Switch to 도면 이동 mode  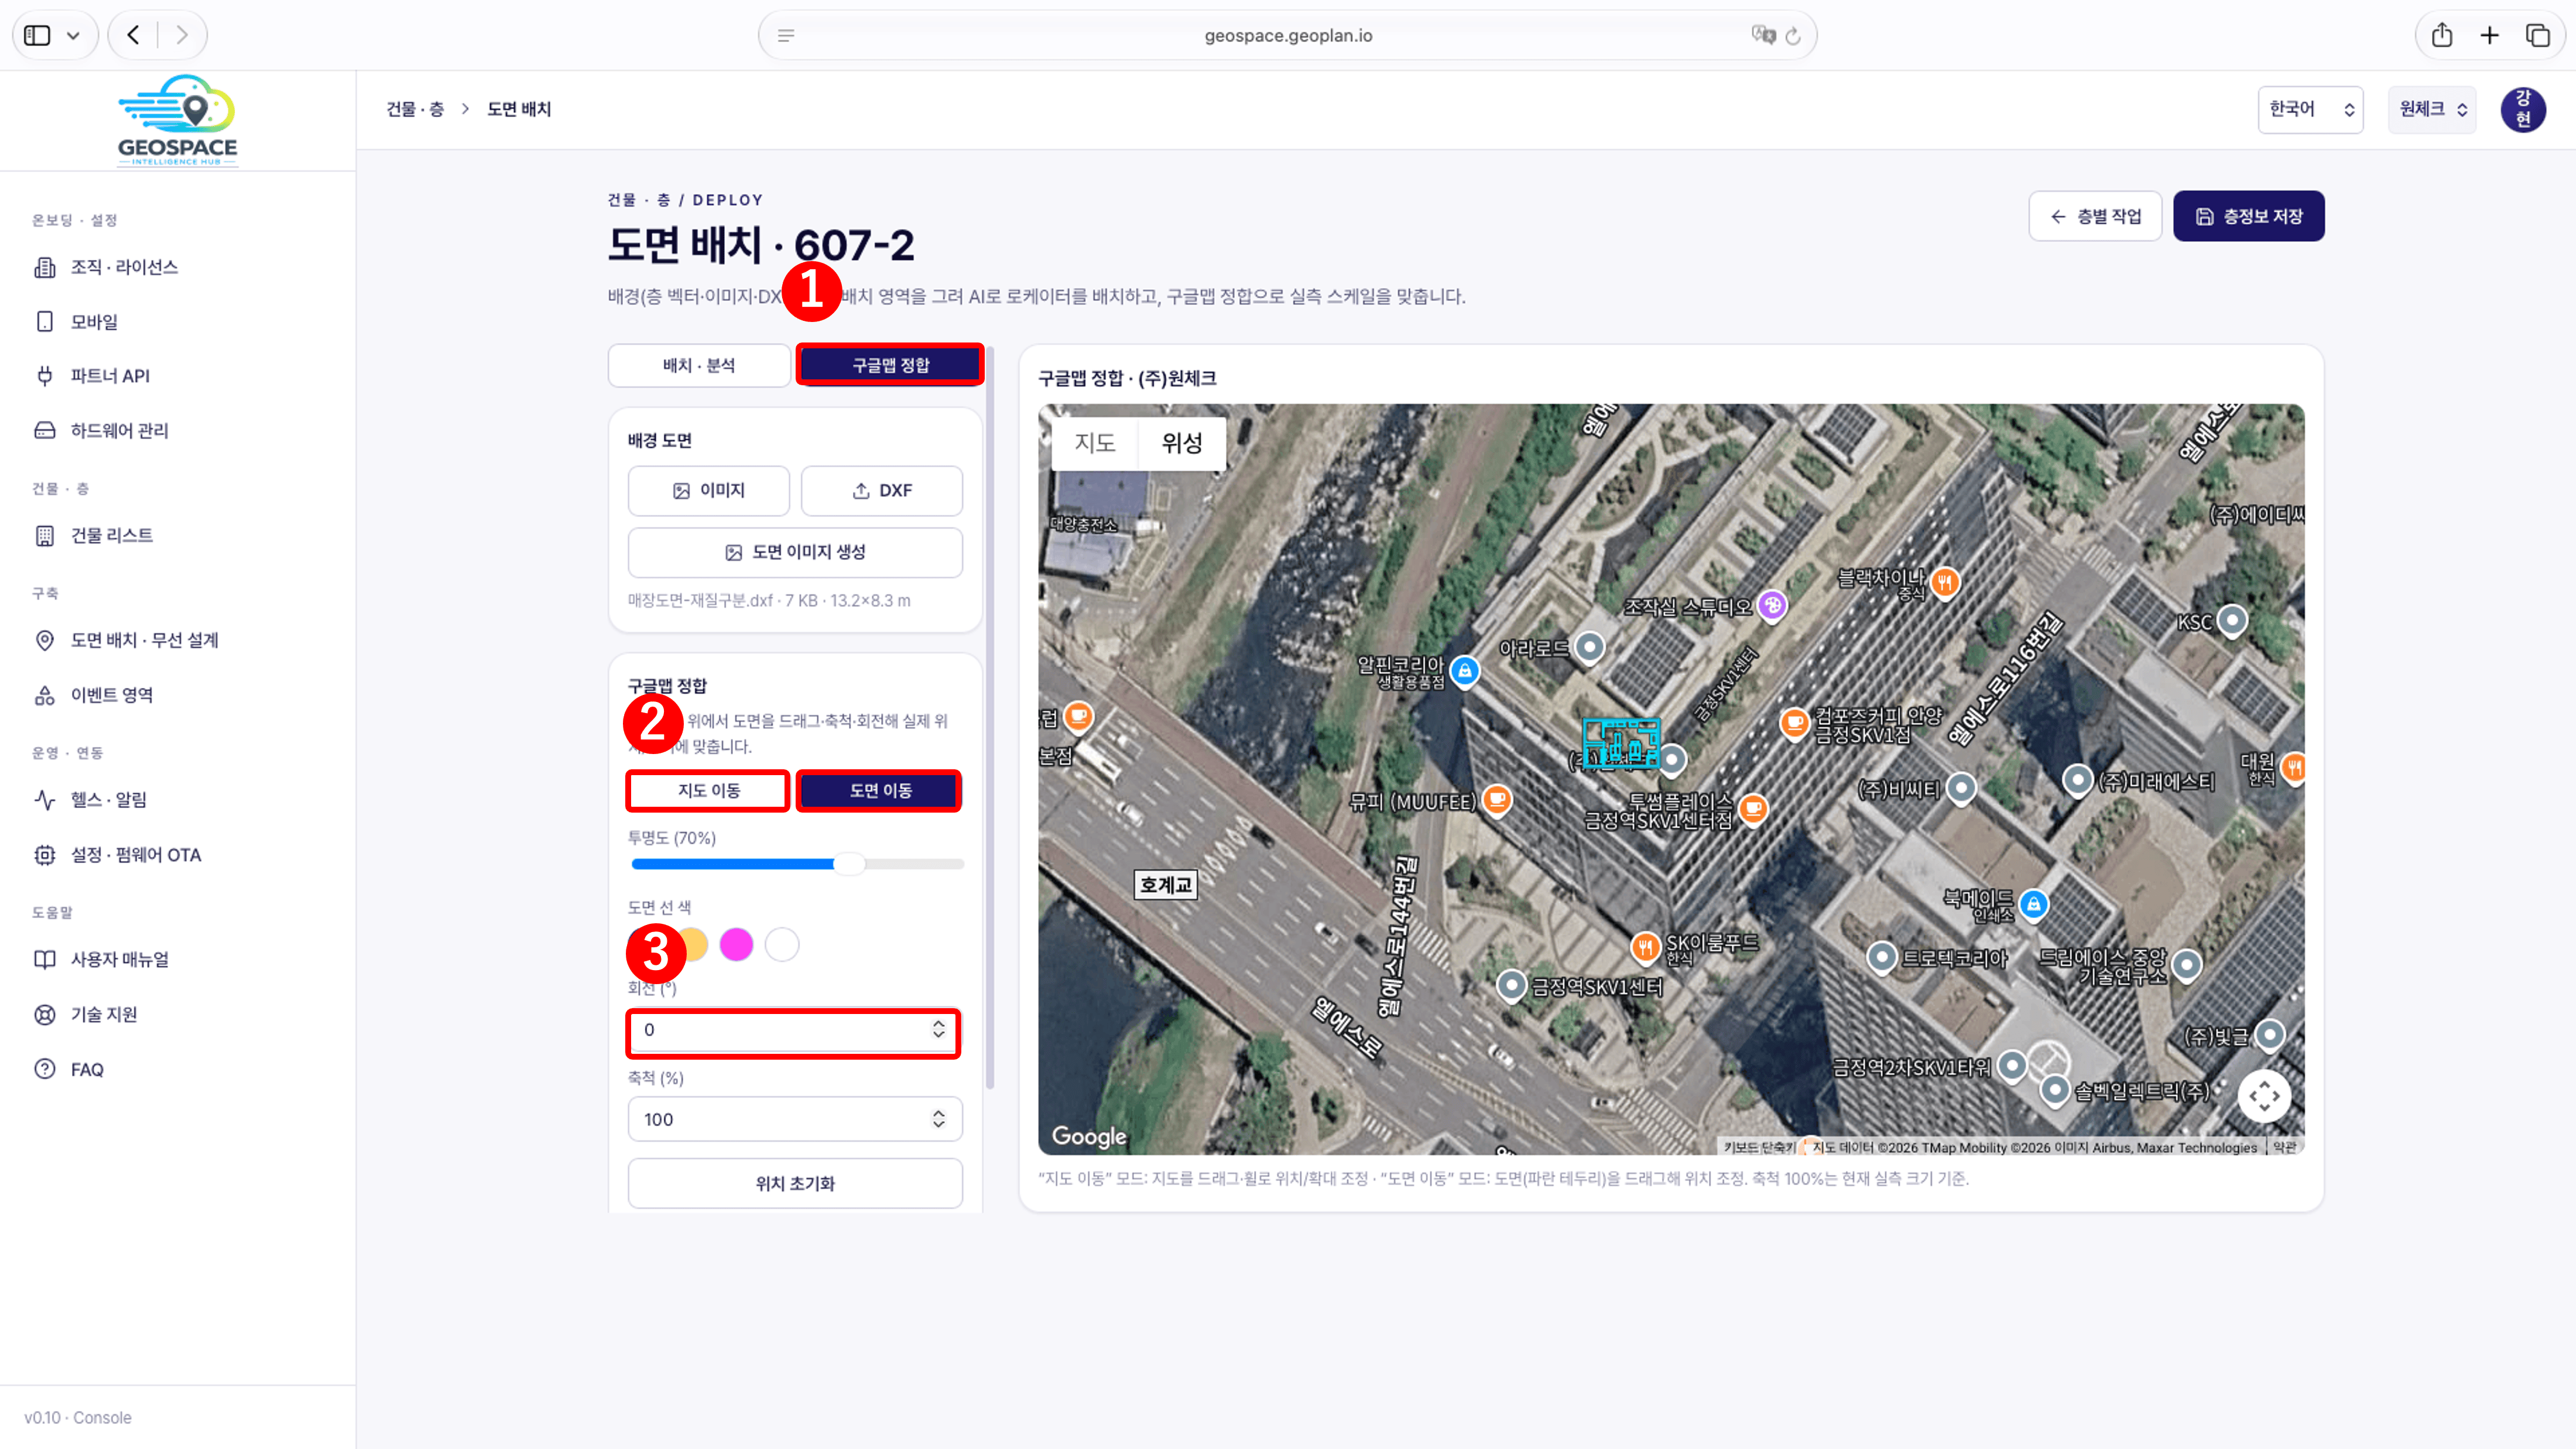coord(880,790)
